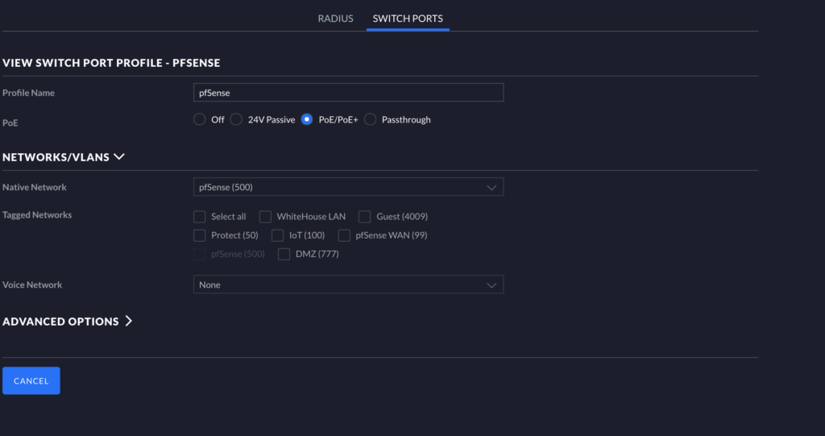Collapse the Networks/VLANs section chevron
This screenshot has height=436, width=825.
pyautogui.click(x=120, y=157)
